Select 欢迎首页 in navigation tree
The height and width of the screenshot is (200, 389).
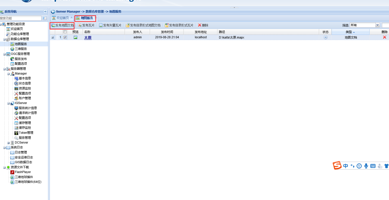click(17, 29)
